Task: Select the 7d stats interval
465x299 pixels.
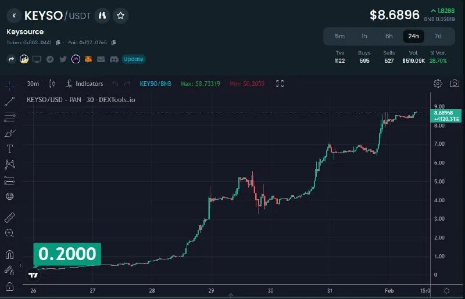Action: pyautogui.click(x=438, y=36)
